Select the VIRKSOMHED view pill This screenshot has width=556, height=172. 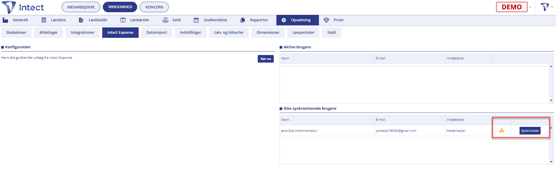pyautogui.click(x=120, y=7)
